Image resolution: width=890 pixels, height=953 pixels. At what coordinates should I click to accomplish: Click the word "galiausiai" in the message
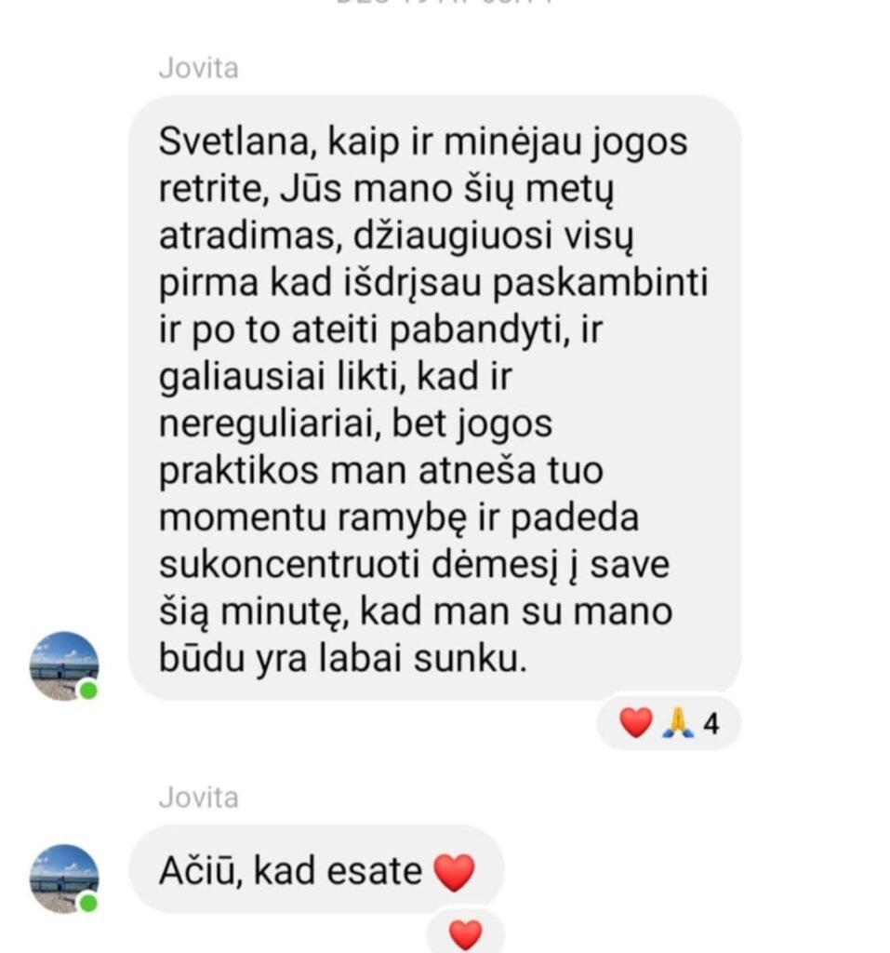point(242,377)
